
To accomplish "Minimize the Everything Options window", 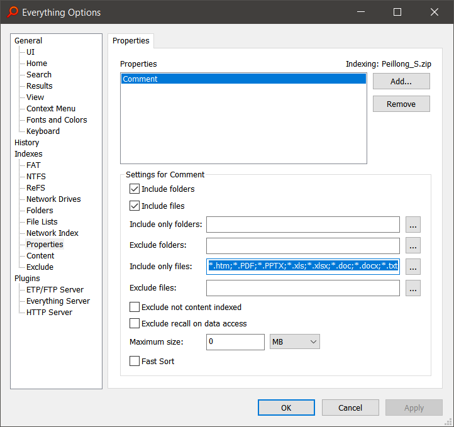I will 361,12.
